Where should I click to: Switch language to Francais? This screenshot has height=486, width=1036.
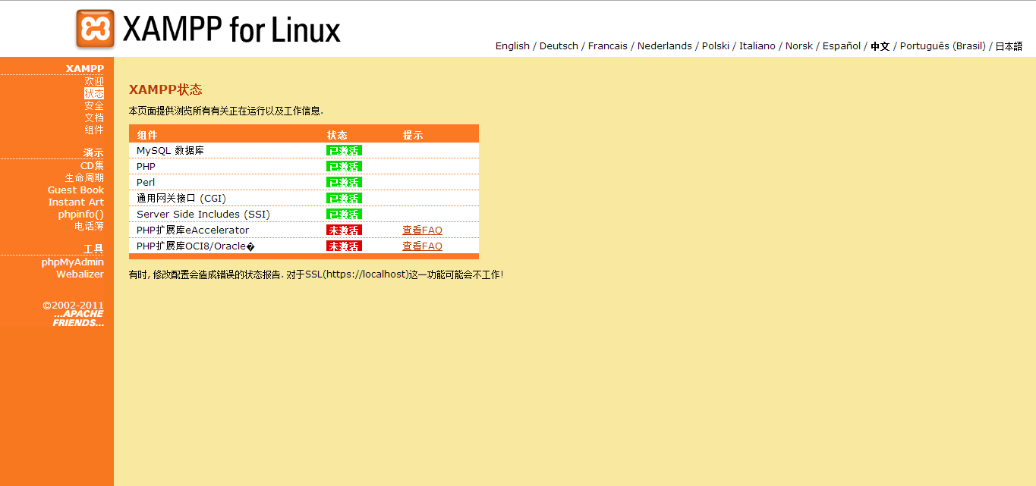[x=608, y=46]
